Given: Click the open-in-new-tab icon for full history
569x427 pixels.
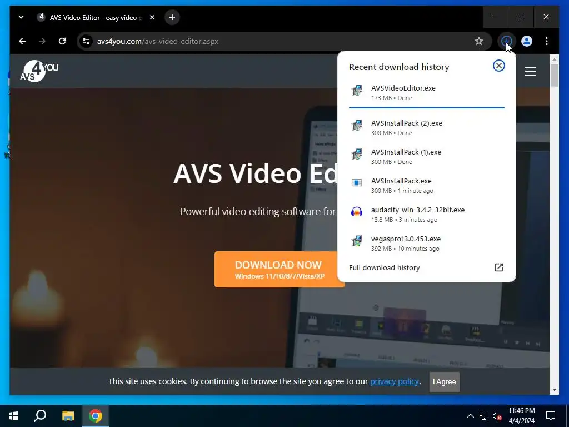Looking at the screenshot, I should click(x=498, y=267).
